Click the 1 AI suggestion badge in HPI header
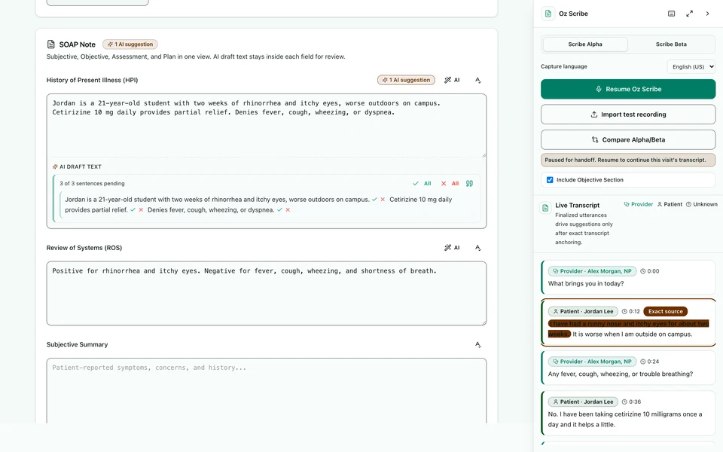Viewport: 723px width, 452px height. click(x=406, y=80)
